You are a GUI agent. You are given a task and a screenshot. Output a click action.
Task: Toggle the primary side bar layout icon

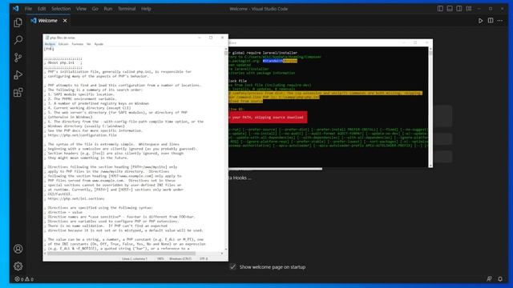(x=440, y=9)
